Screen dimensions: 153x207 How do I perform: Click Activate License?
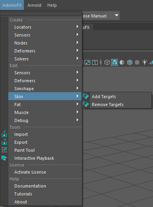pyautogui.click(x=45, y=172)
